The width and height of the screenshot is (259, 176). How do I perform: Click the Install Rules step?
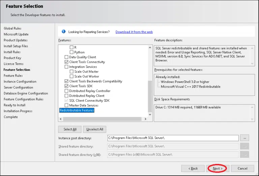pos(12,52)
